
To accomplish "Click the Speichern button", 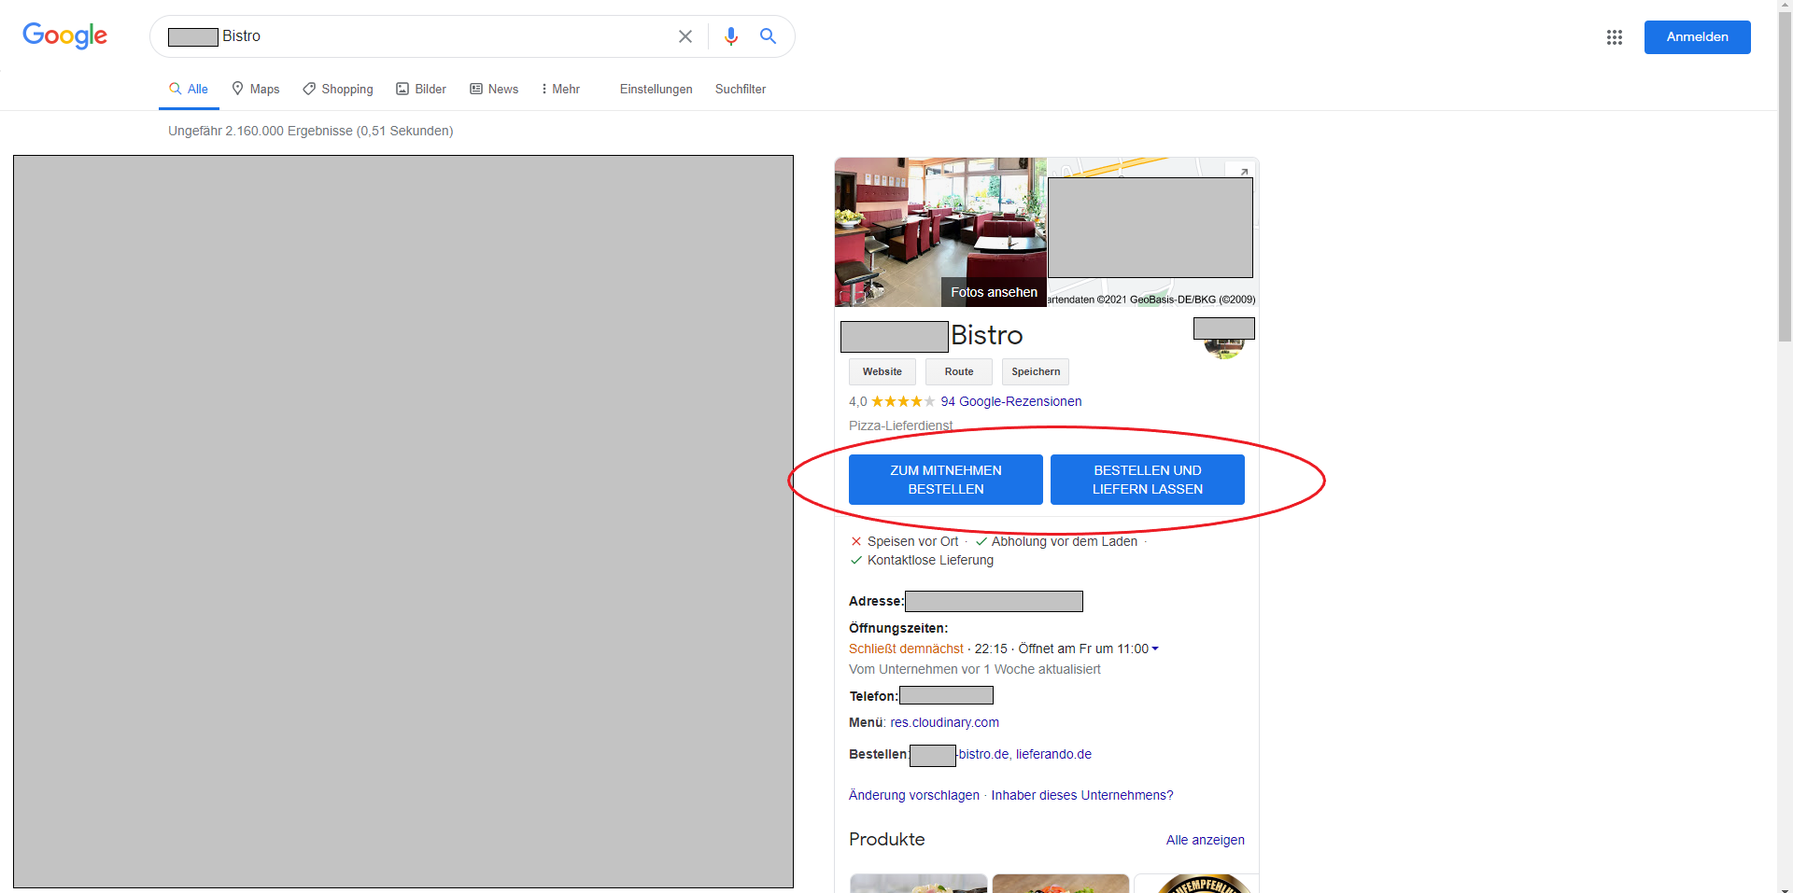I will click(1036, 371).
